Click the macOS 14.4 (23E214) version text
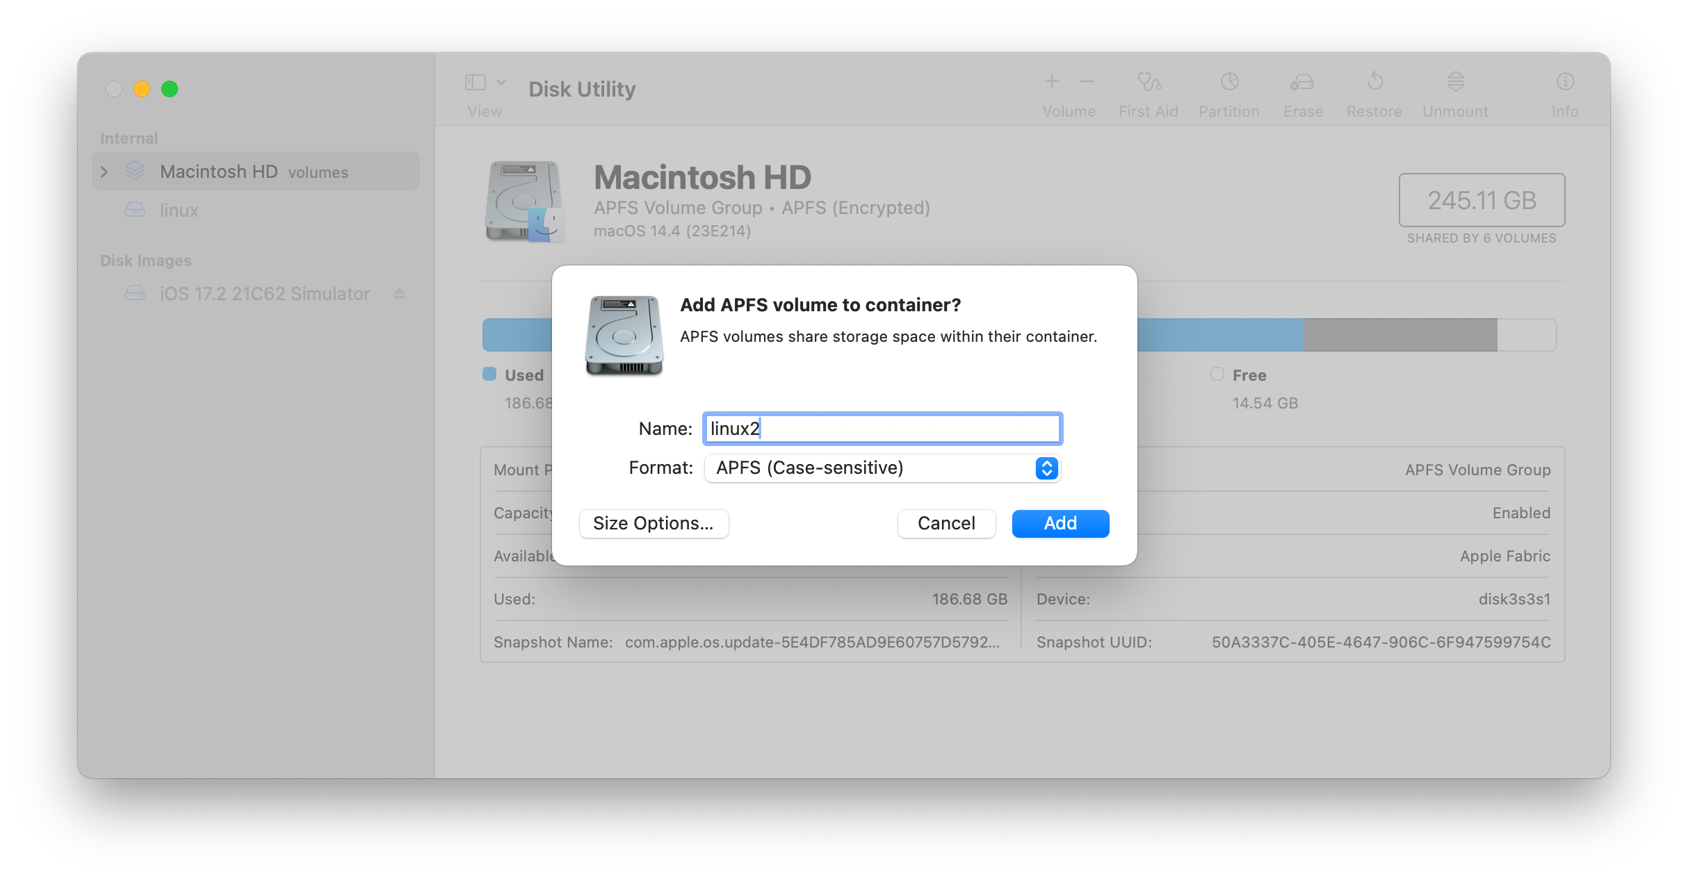Viewport: 1688px width, 881px height. [672, 231]
